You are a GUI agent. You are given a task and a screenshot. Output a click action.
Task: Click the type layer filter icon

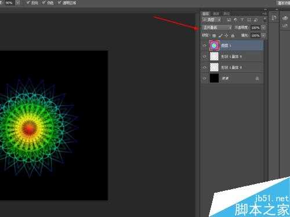coord(242,20)
